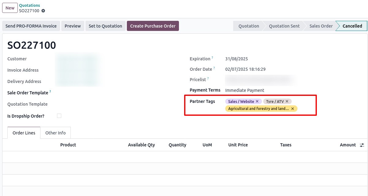Open the Customer field value
Screen dimensions: 368x196
tap(78, 59)
